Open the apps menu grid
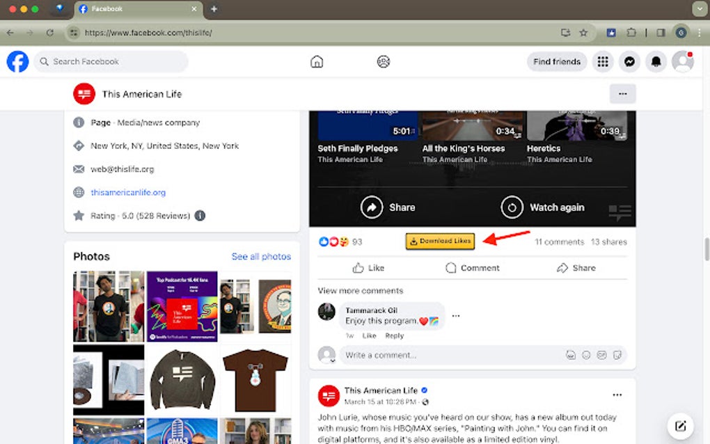 point(602,61)
